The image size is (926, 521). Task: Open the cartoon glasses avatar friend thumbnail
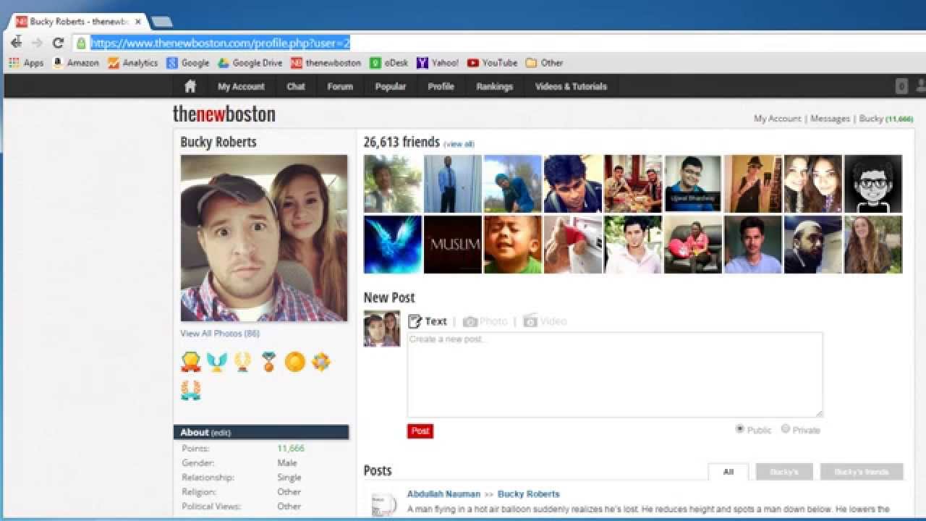click(x=873, y=184)
